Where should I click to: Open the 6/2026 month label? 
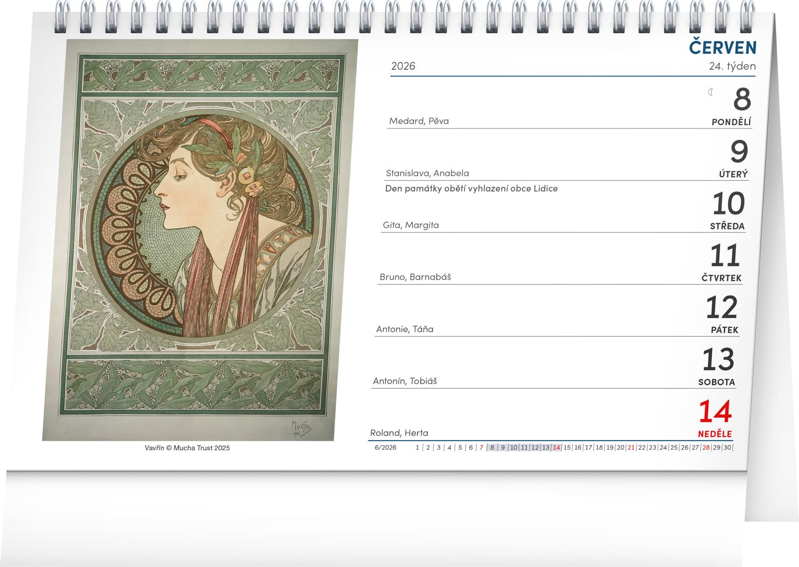(386, 448)
